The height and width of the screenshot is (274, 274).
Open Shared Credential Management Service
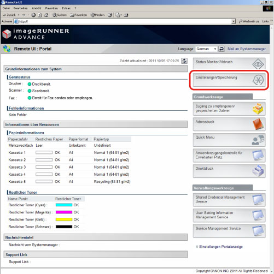coord(229,200)
